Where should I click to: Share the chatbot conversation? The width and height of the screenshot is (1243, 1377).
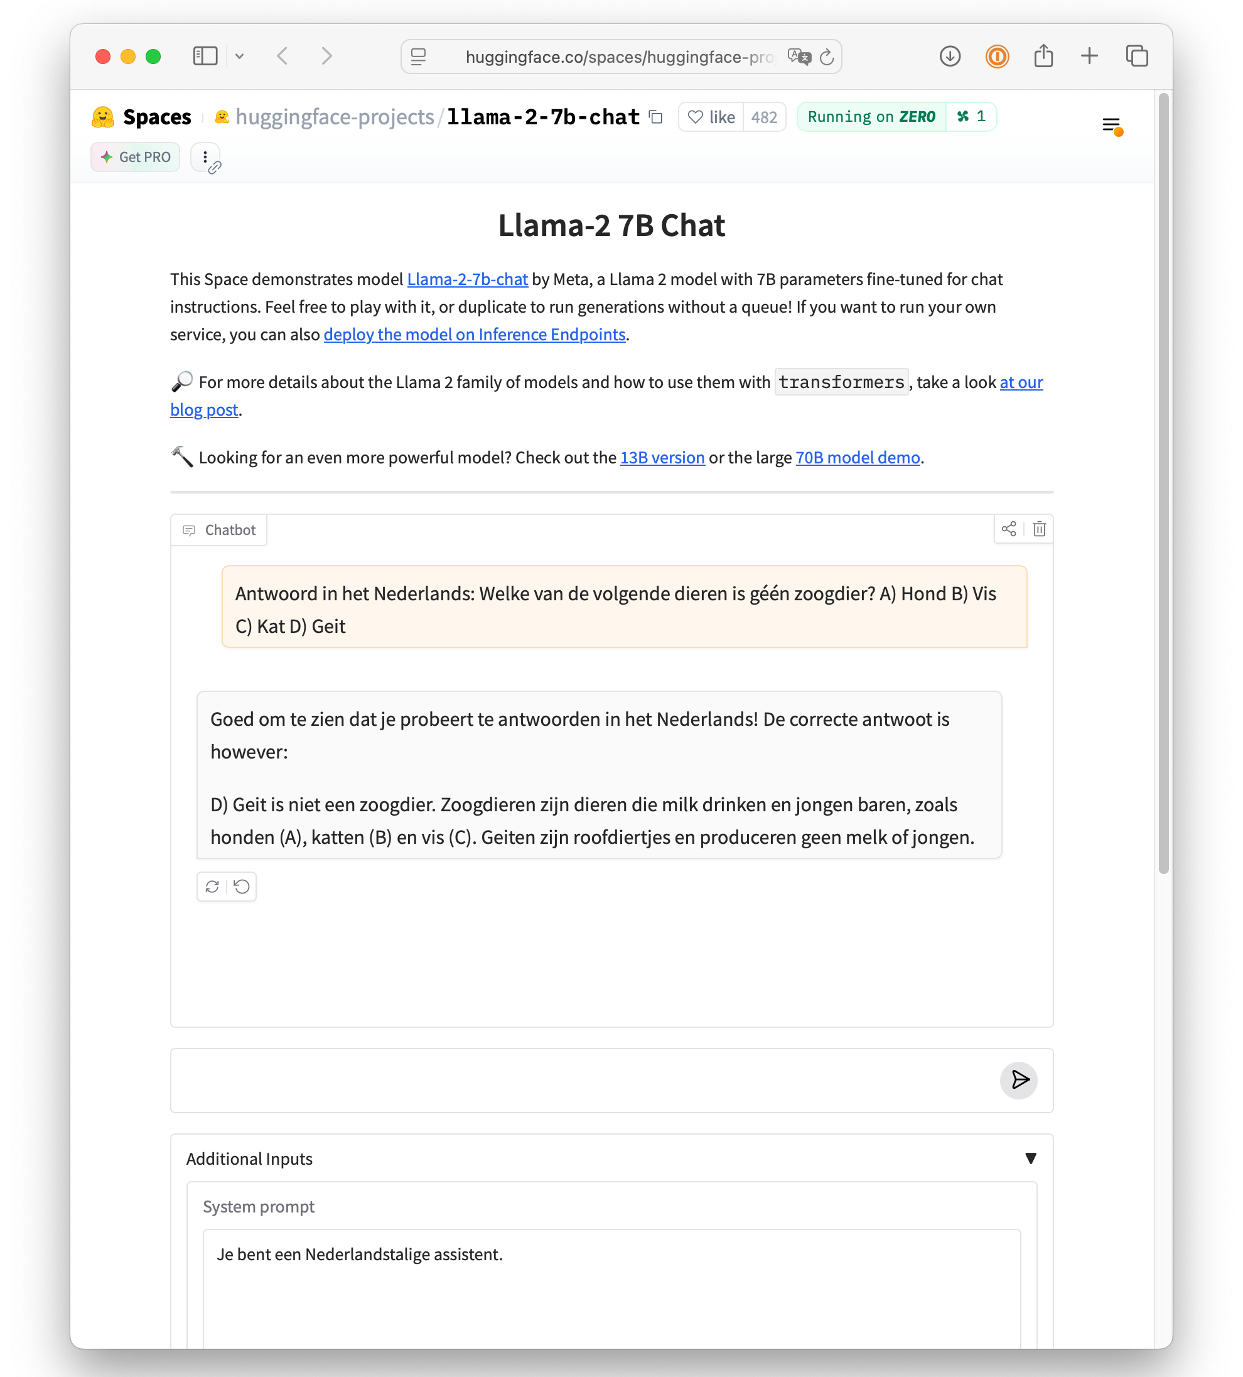tap(1009, 529)
